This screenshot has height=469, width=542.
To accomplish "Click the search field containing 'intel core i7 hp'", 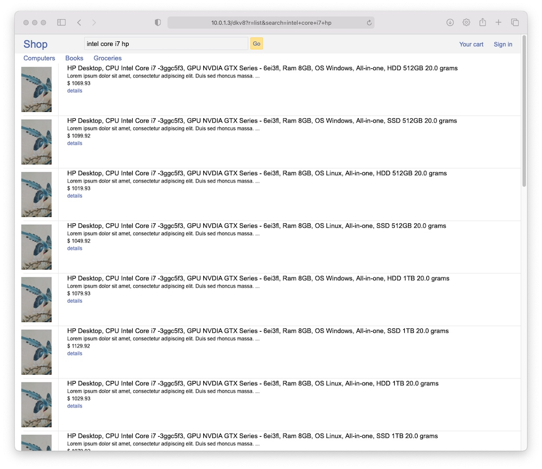I will (165, 44).
